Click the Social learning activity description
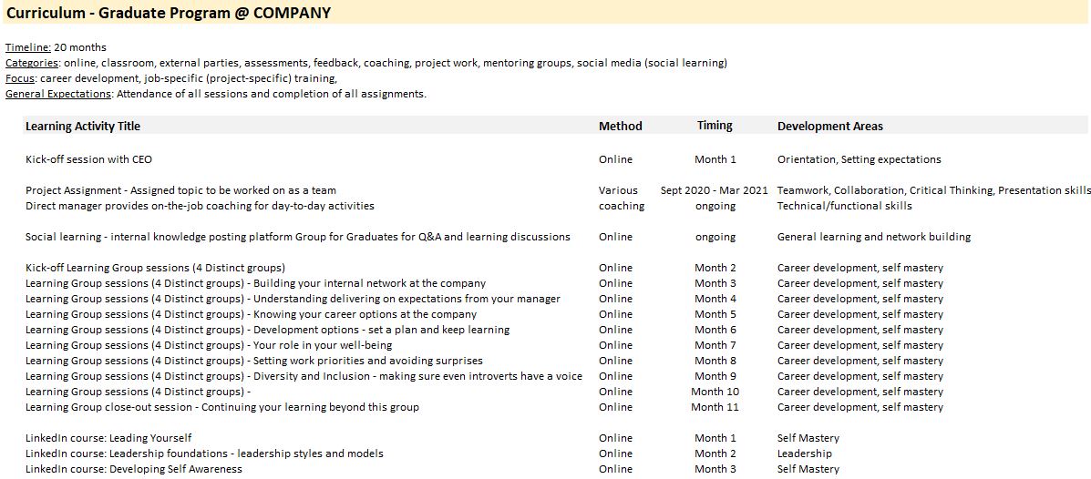The height and width of the screenshot is (479, 1091). pos(297,237)
